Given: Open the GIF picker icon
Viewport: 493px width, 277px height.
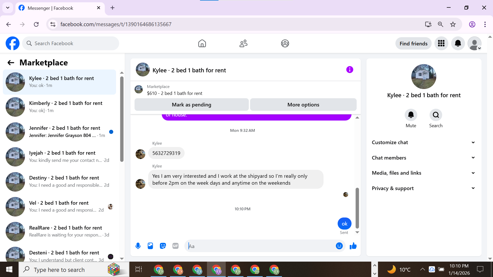Looking at the screenshot, I should click(x=175, y=246).
